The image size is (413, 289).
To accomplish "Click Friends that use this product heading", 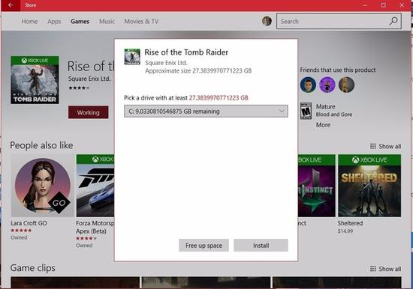I will pyautogui.click(x=338, y=70).
